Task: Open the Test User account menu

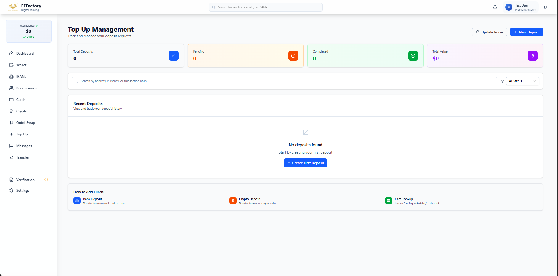Action: click(x=521, y=7)
